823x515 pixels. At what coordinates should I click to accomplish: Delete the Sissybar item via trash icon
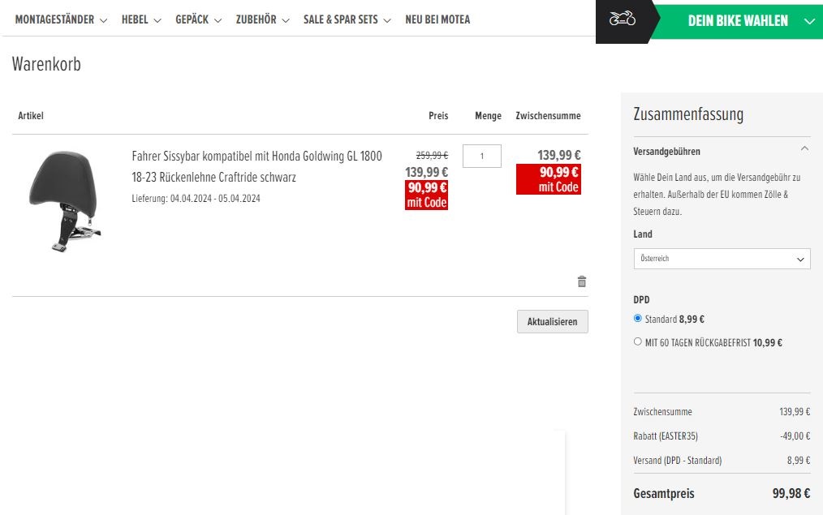point(581,281)
